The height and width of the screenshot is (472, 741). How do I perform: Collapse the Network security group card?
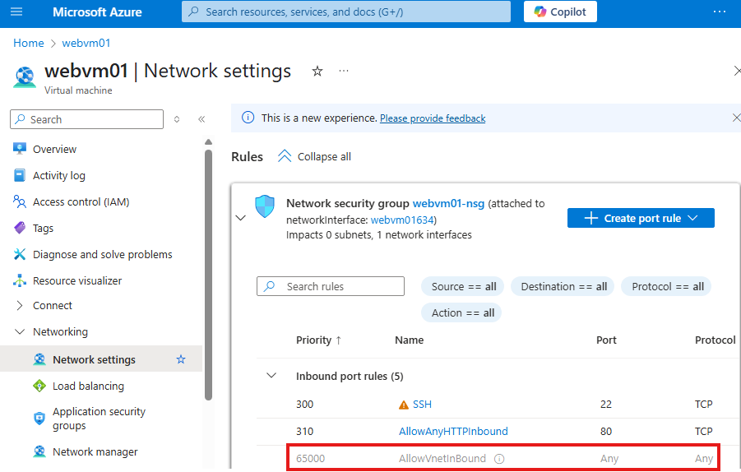(x=240, y=218)
